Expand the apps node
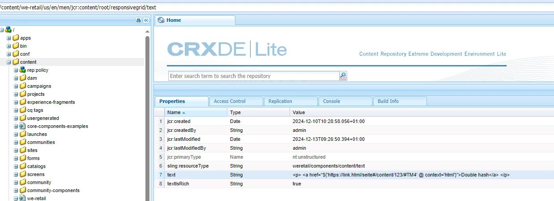Screen dimensions: 554x201 click(x=9, y=38)
